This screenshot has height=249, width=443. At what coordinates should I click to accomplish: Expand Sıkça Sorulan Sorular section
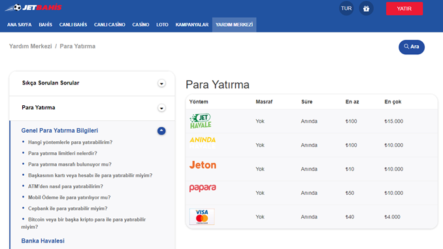(x=161, y=84)
